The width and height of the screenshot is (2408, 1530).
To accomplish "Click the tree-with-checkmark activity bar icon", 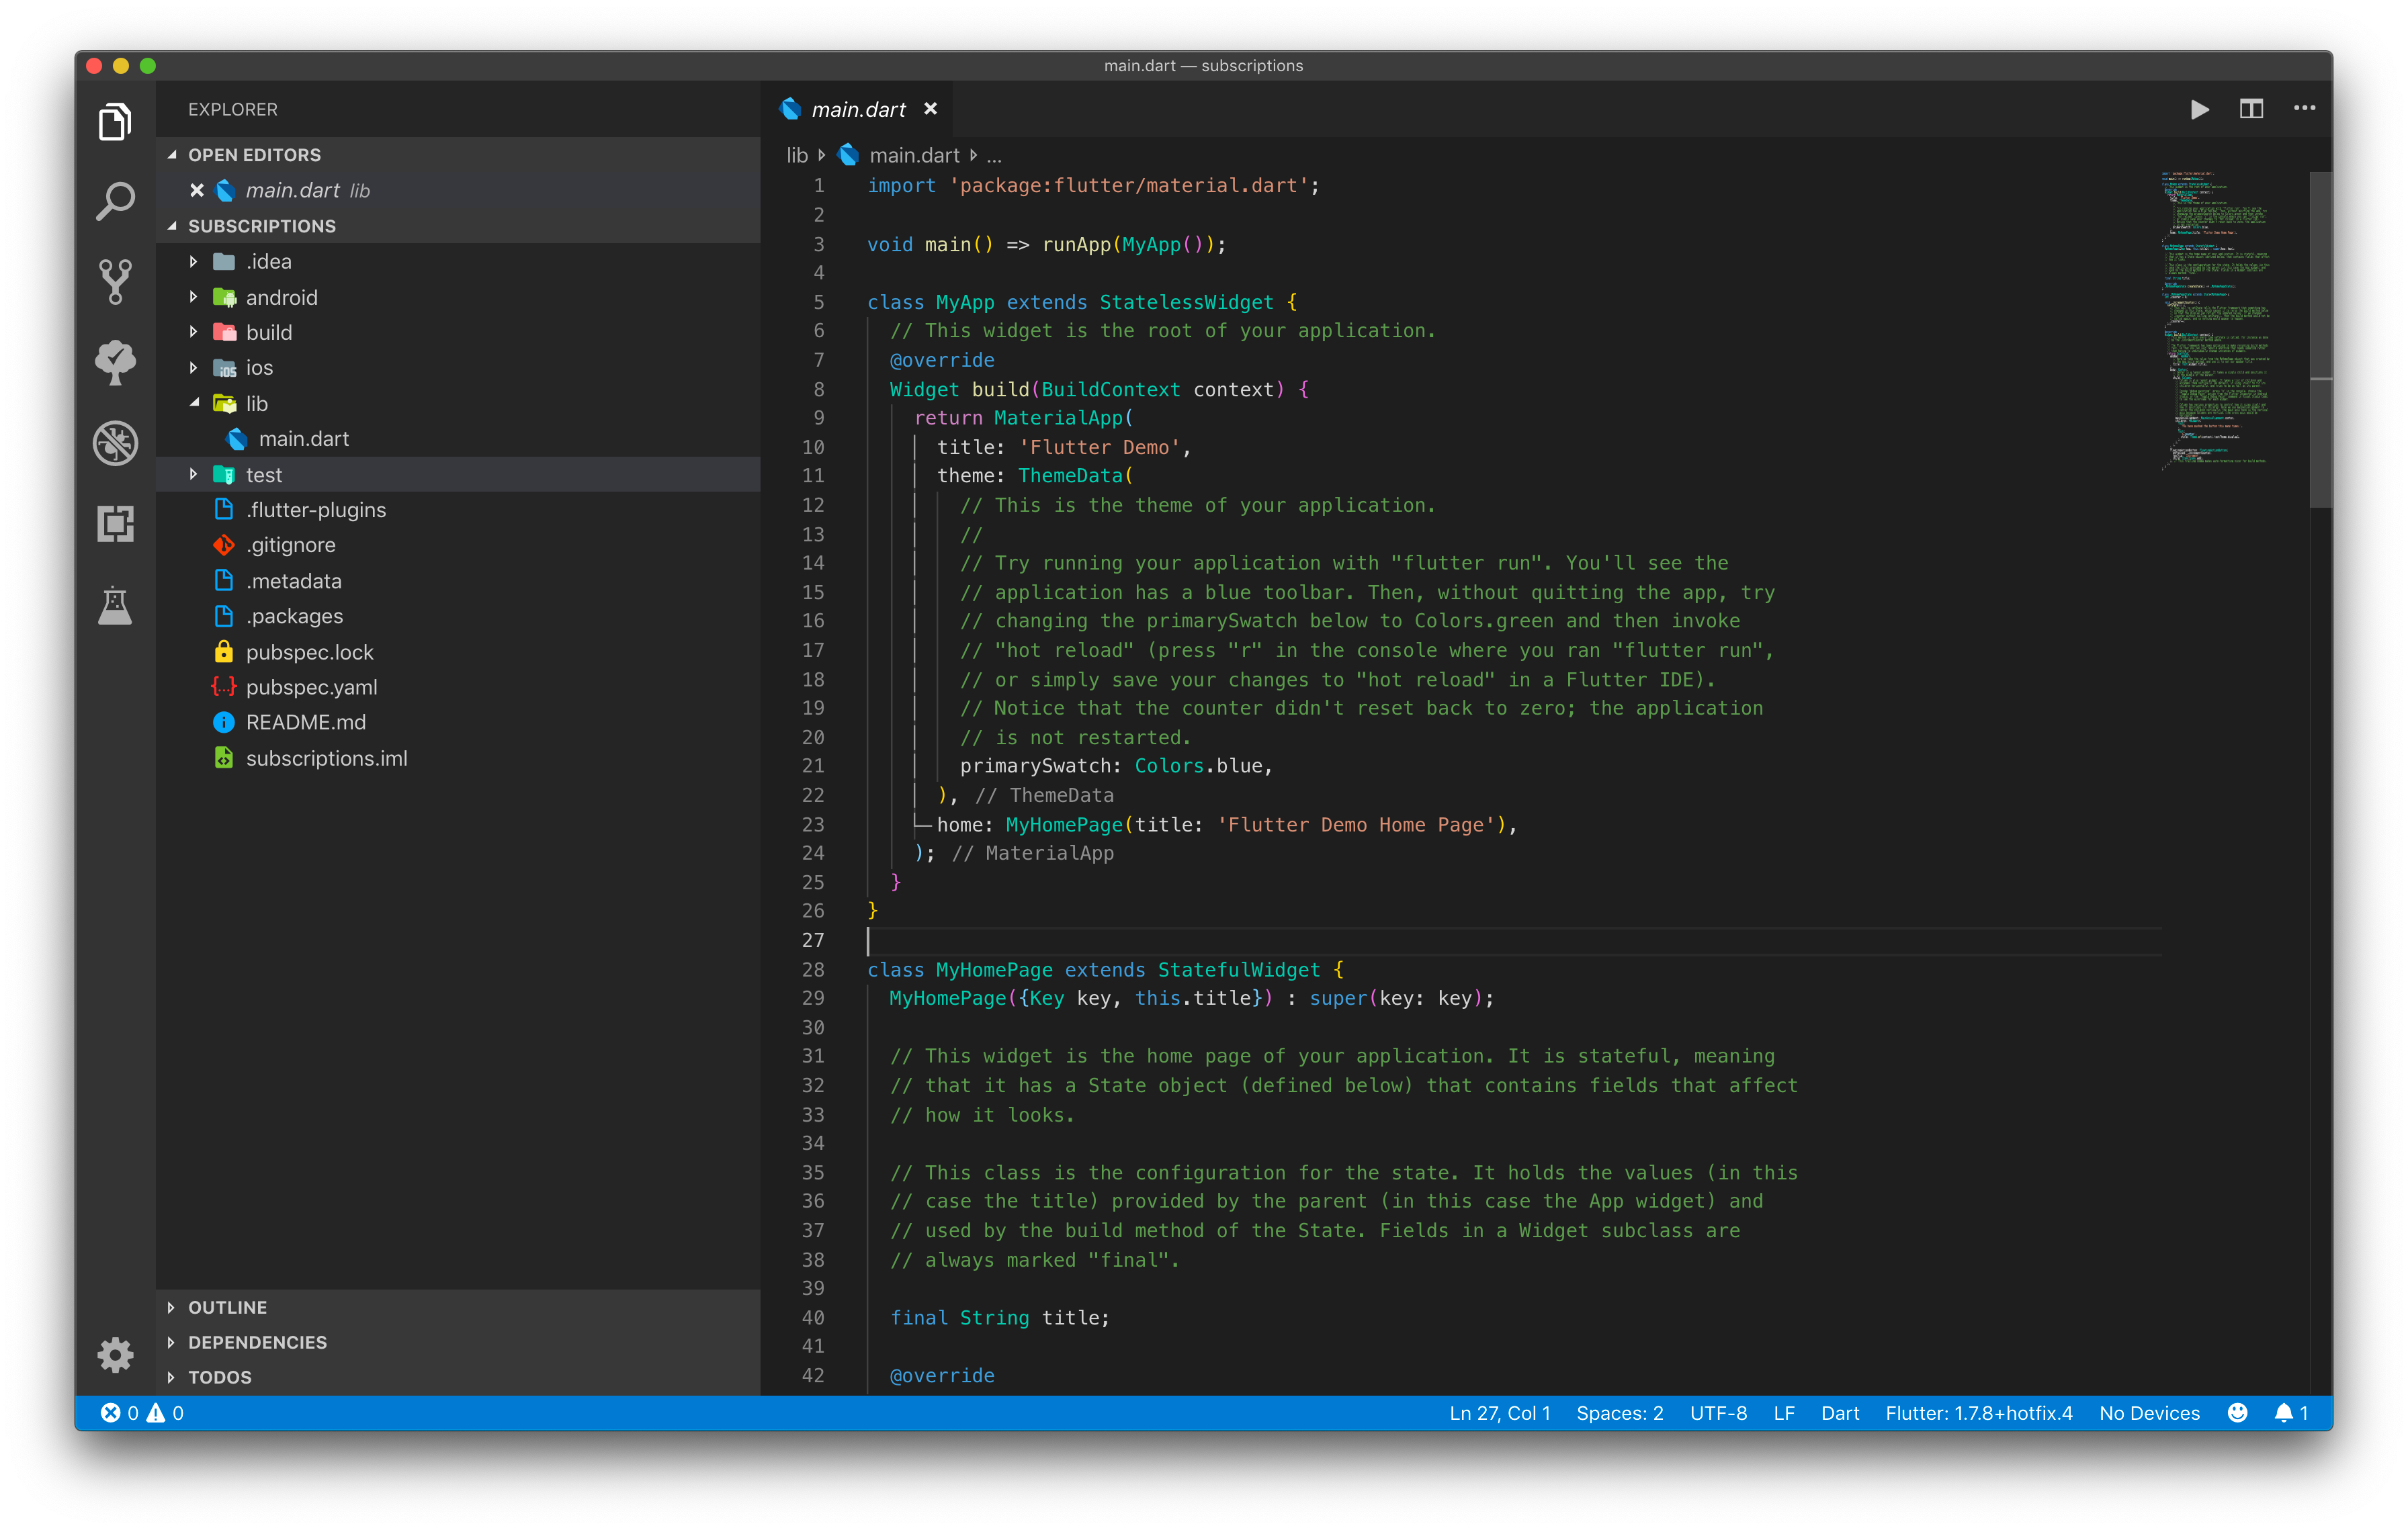I will (x=115, y=363).
